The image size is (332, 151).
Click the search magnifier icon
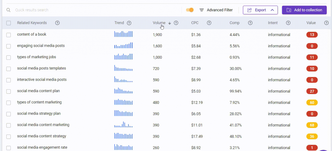[8, 10]
